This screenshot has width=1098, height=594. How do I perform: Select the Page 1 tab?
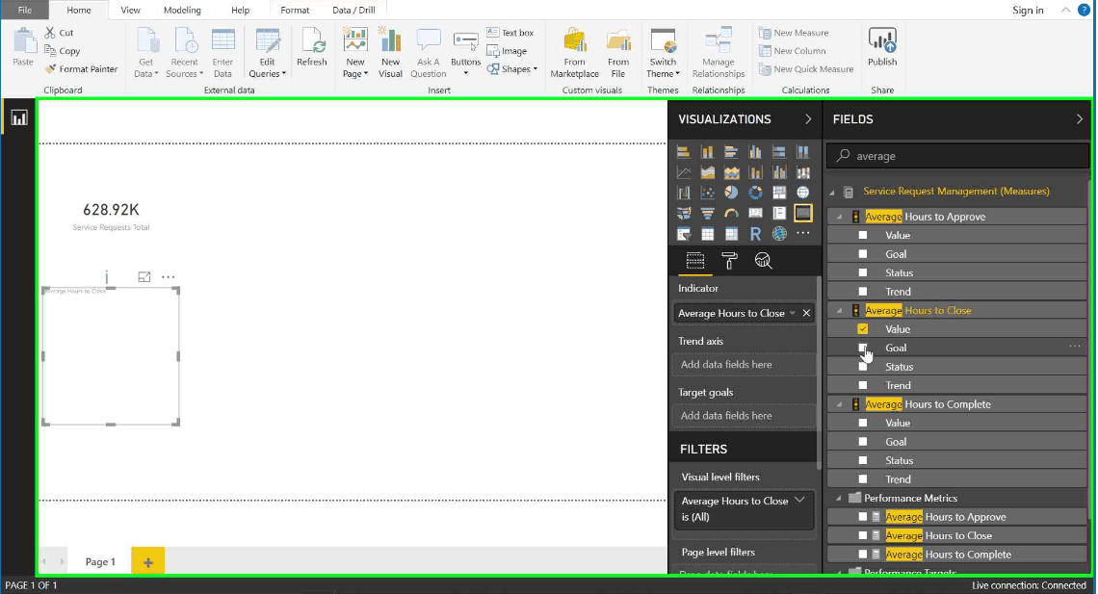pos(100,562)
